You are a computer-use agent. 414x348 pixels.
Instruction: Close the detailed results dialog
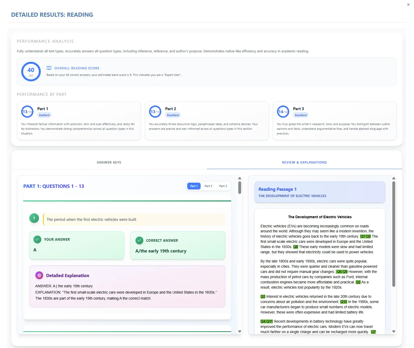point(408,4)
